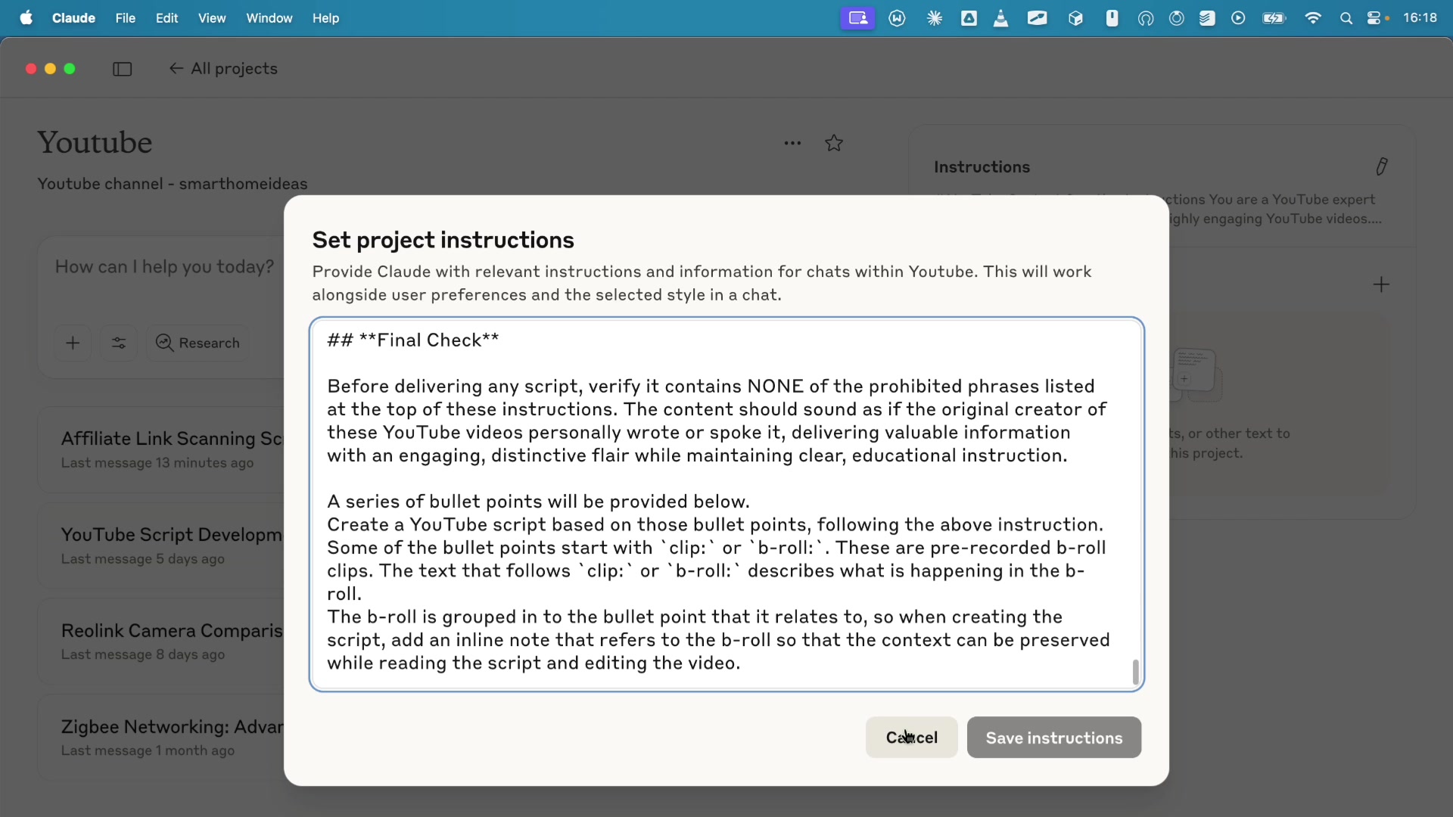
Task: Toggle Wi-Fi via the menu bar icon
Action: pyautogui.click(x=1313, y=17)
